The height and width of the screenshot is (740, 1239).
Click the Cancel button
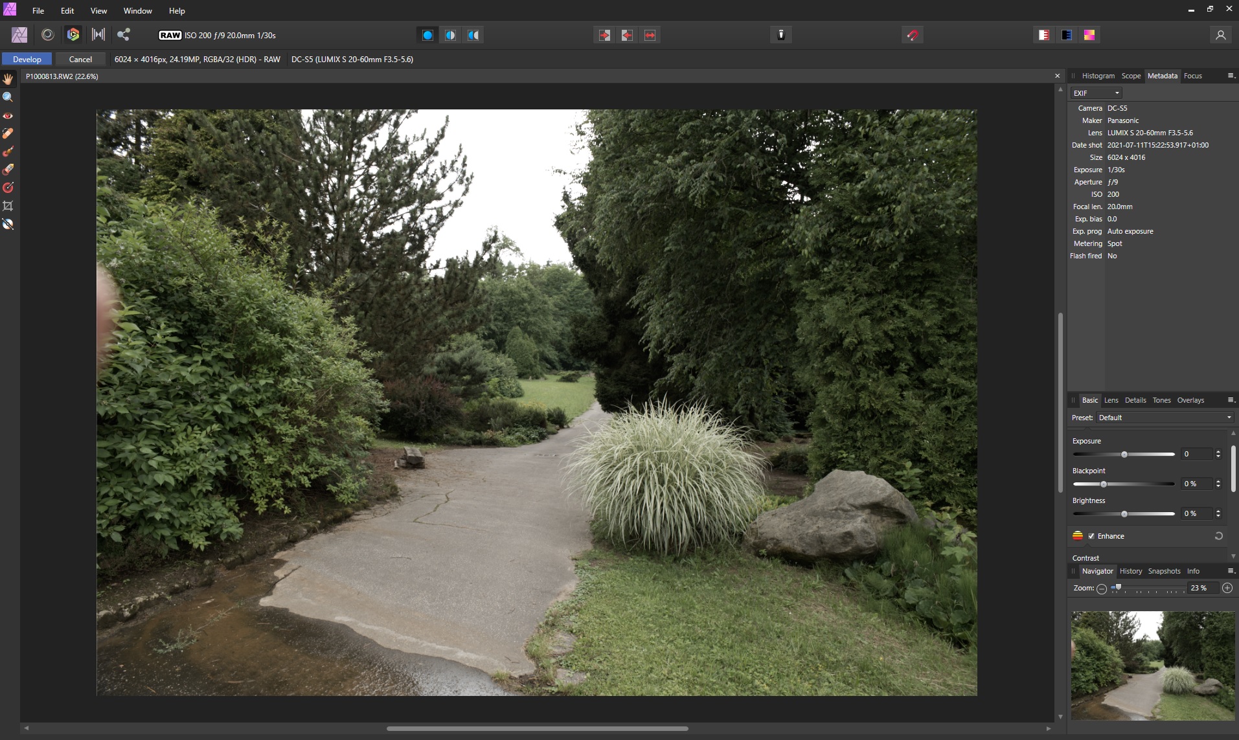tap(80, 59)
